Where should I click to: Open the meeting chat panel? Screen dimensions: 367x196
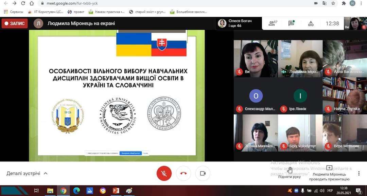tap(291, 23)
